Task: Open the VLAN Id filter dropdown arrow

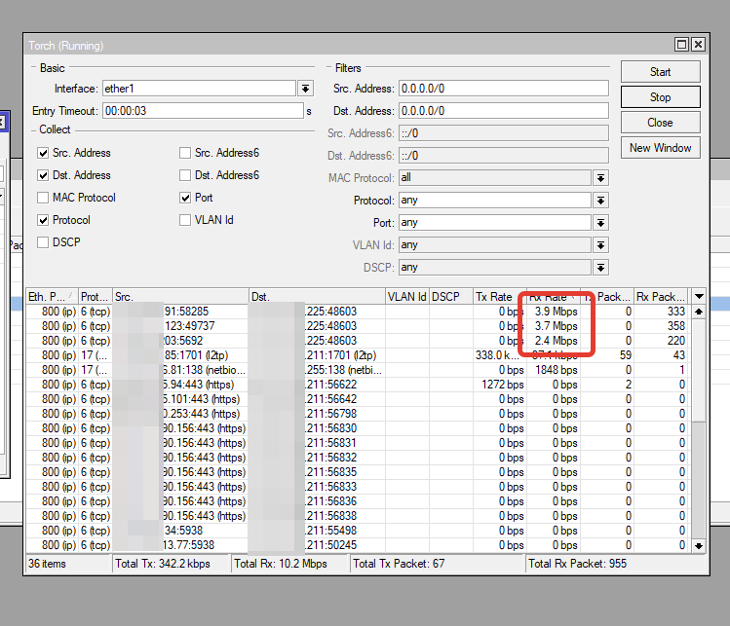Action: point(600,245)
